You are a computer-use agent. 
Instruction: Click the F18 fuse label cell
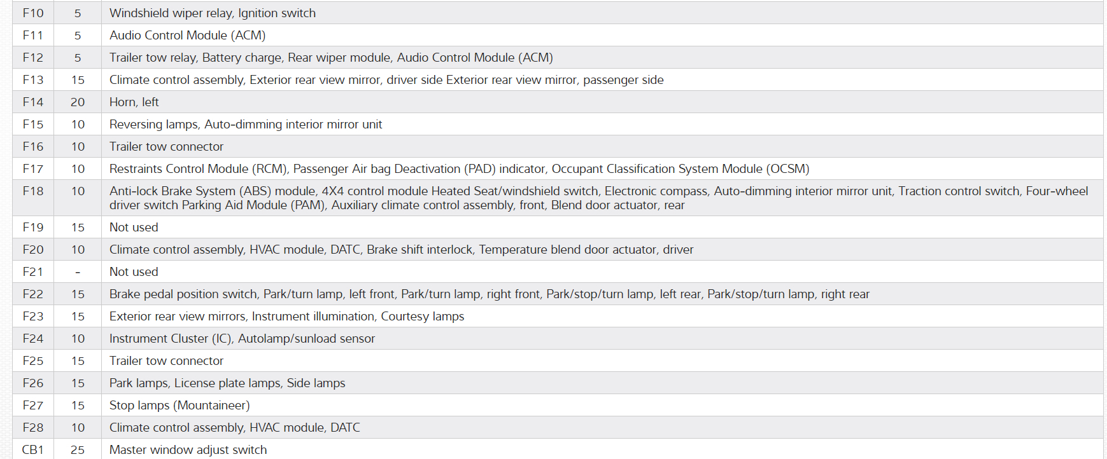(x=33, y=191)
